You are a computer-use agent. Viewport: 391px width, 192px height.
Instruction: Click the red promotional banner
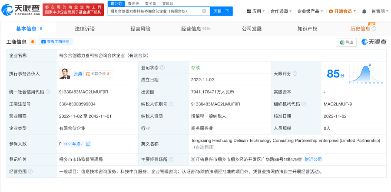point(73,10)
